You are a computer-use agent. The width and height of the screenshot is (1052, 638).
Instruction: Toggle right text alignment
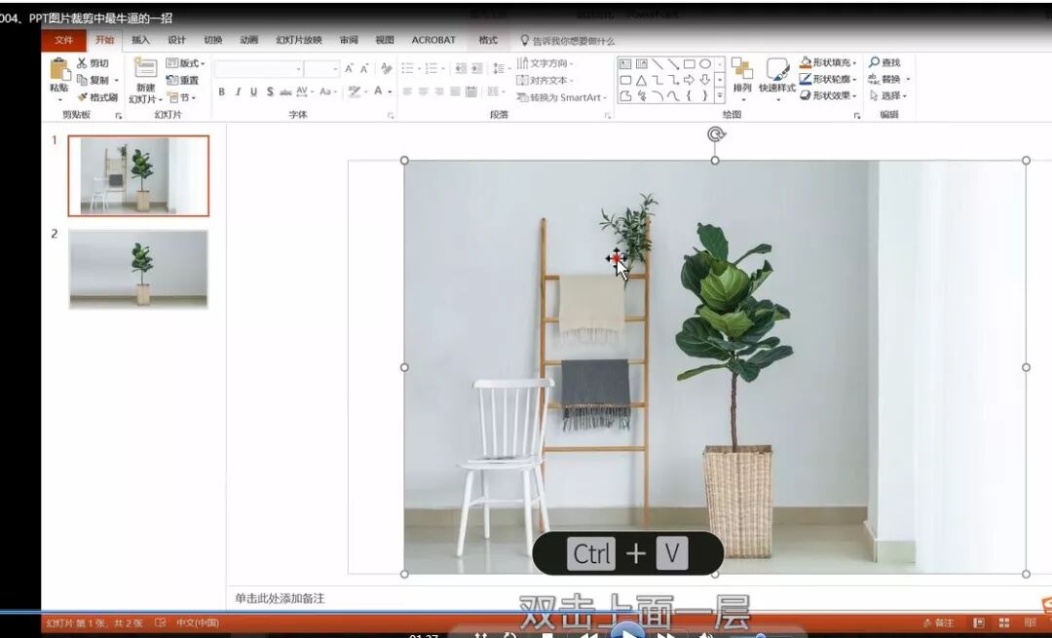click(439, 92)
